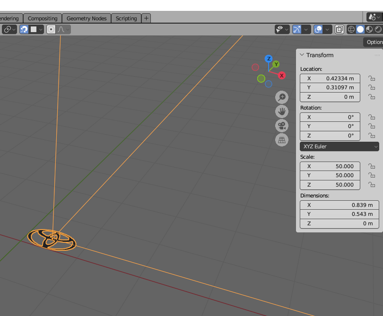Screen dimensions: 383x316
Task: Switch to the Geometry Nodes workspace tab
Action: 87,18
